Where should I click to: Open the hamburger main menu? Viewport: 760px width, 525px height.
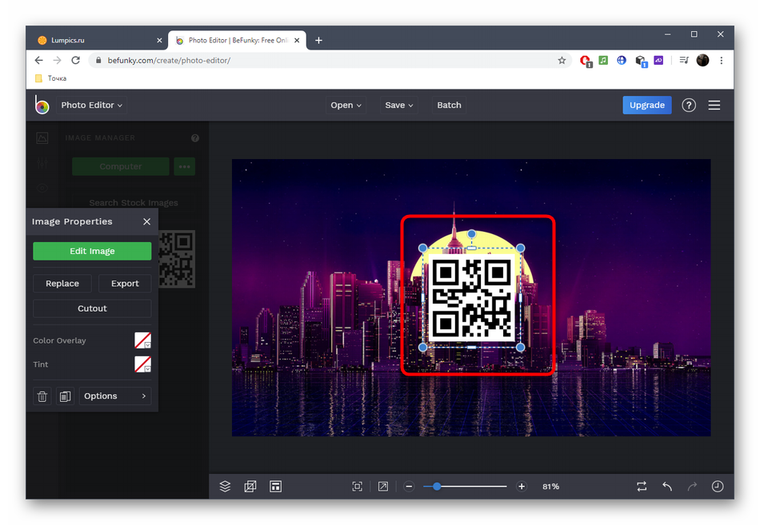pyautogui.click(x=714, y=105)
